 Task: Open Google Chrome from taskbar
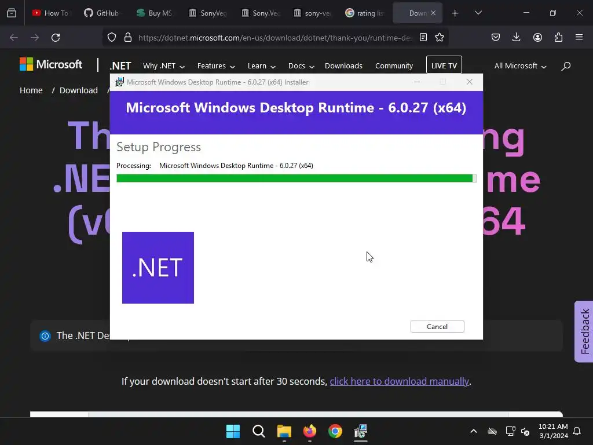[335, 431]
